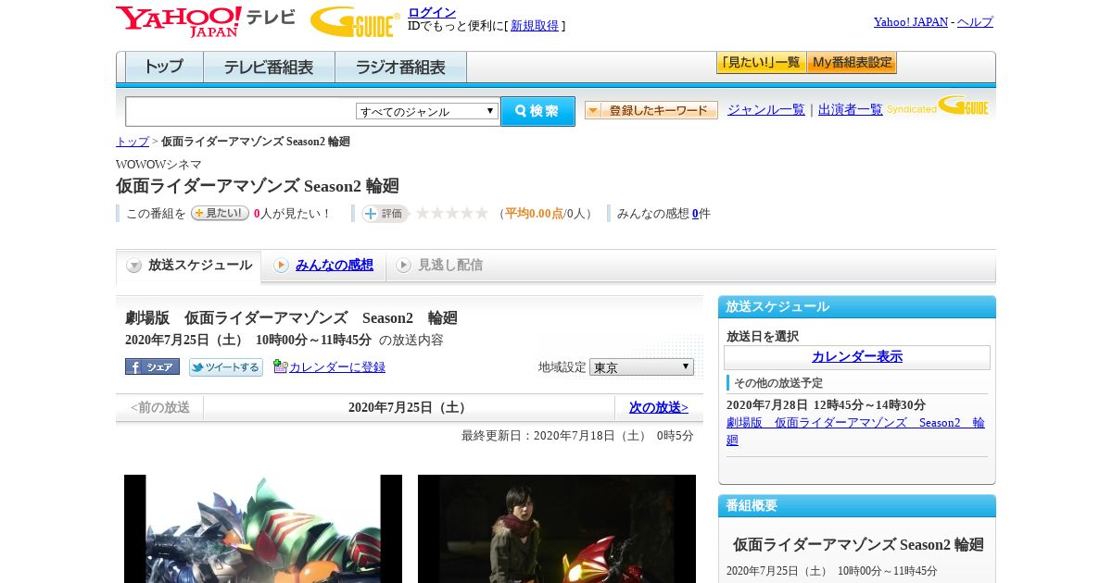Open the 劇場版 仮面ライダーアマゾンズ July 28 link
Viewport: 1112px width, 583px height.
tap(855, 431)
